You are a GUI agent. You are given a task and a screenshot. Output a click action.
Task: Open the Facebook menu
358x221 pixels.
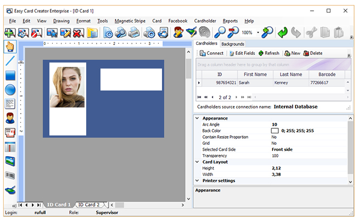coord(178,21)
